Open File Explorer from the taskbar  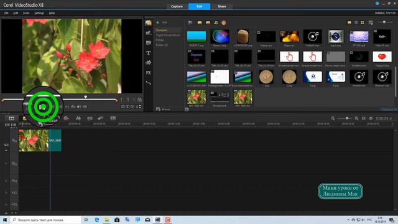click(107, 220)
